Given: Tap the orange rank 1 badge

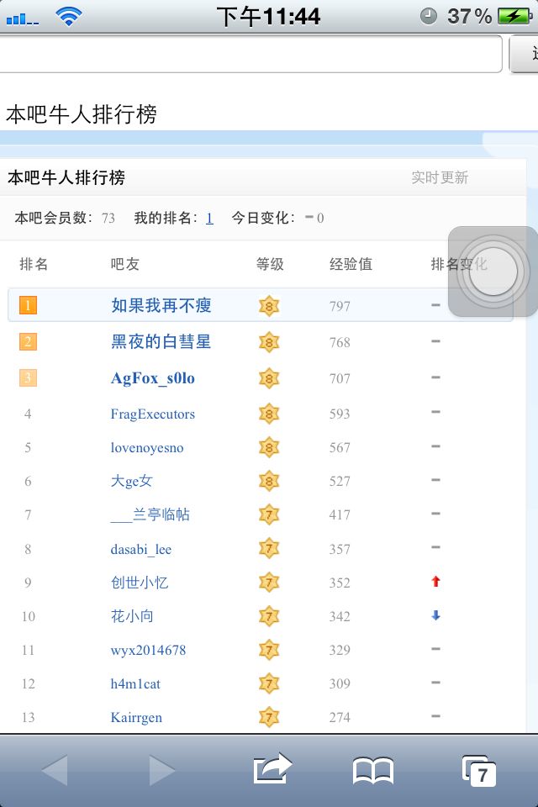Looking at the screenshot, I should [x=28, y=306].
